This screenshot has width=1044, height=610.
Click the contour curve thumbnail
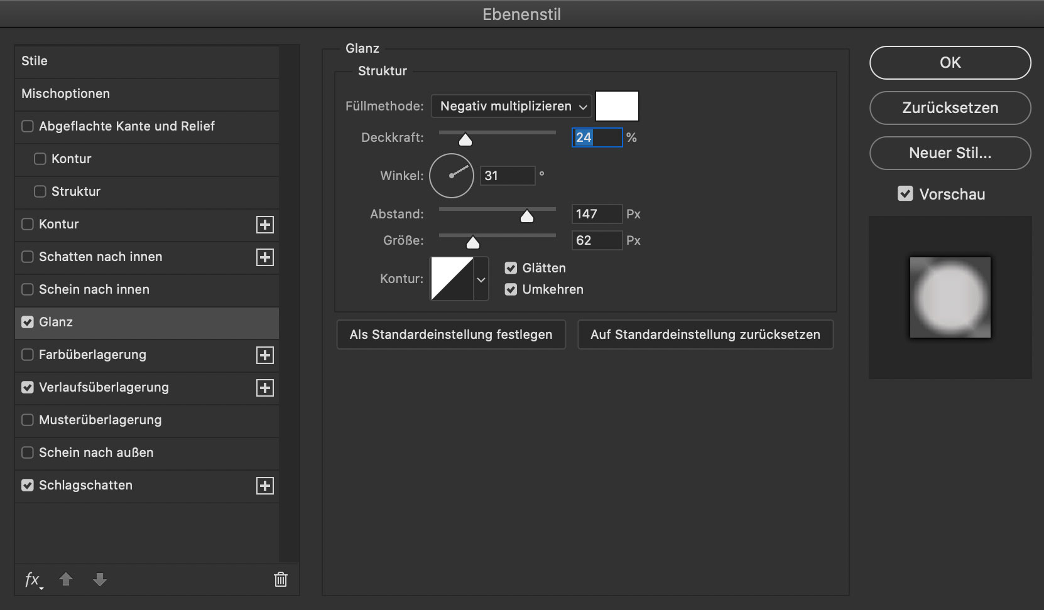452,279
